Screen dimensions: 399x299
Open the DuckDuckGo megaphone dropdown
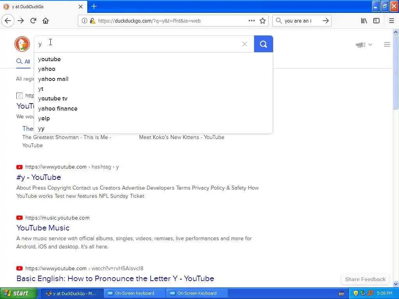(364, 45)
